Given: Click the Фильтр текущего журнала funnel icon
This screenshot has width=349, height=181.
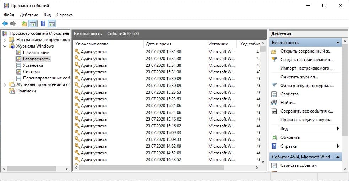Looking at the screenshot, I should 274,86.
